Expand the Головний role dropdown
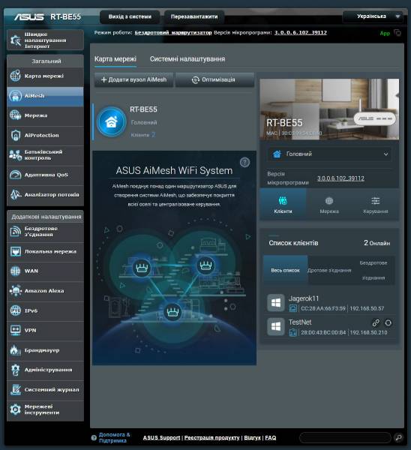 pos(329,154)
